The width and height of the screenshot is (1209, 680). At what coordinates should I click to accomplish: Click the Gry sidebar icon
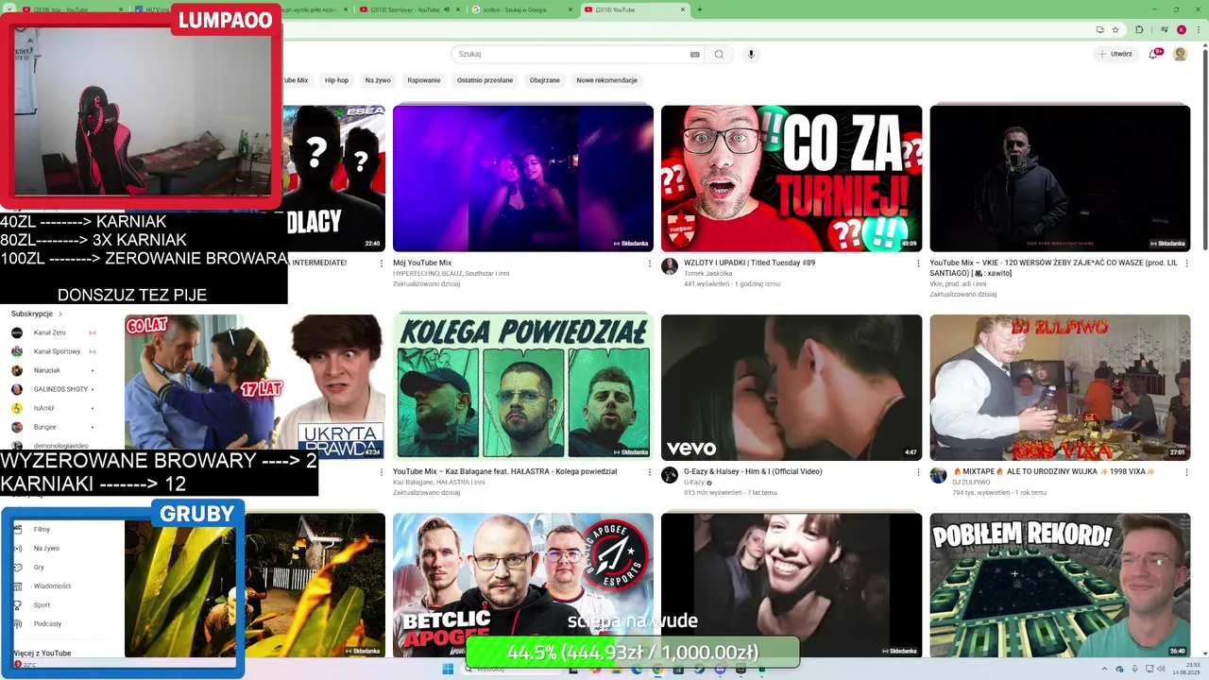tap(17, 567)
